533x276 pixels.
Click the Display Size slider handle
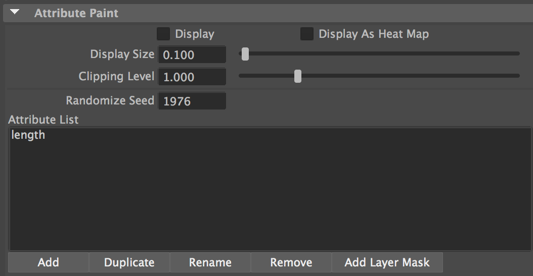(x=245, y=54)
